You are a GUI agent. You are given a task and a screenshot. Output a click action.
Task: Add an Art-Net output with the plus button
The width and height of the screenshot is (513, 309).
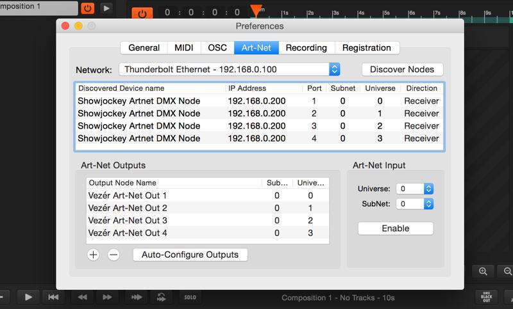click(94, 255)
